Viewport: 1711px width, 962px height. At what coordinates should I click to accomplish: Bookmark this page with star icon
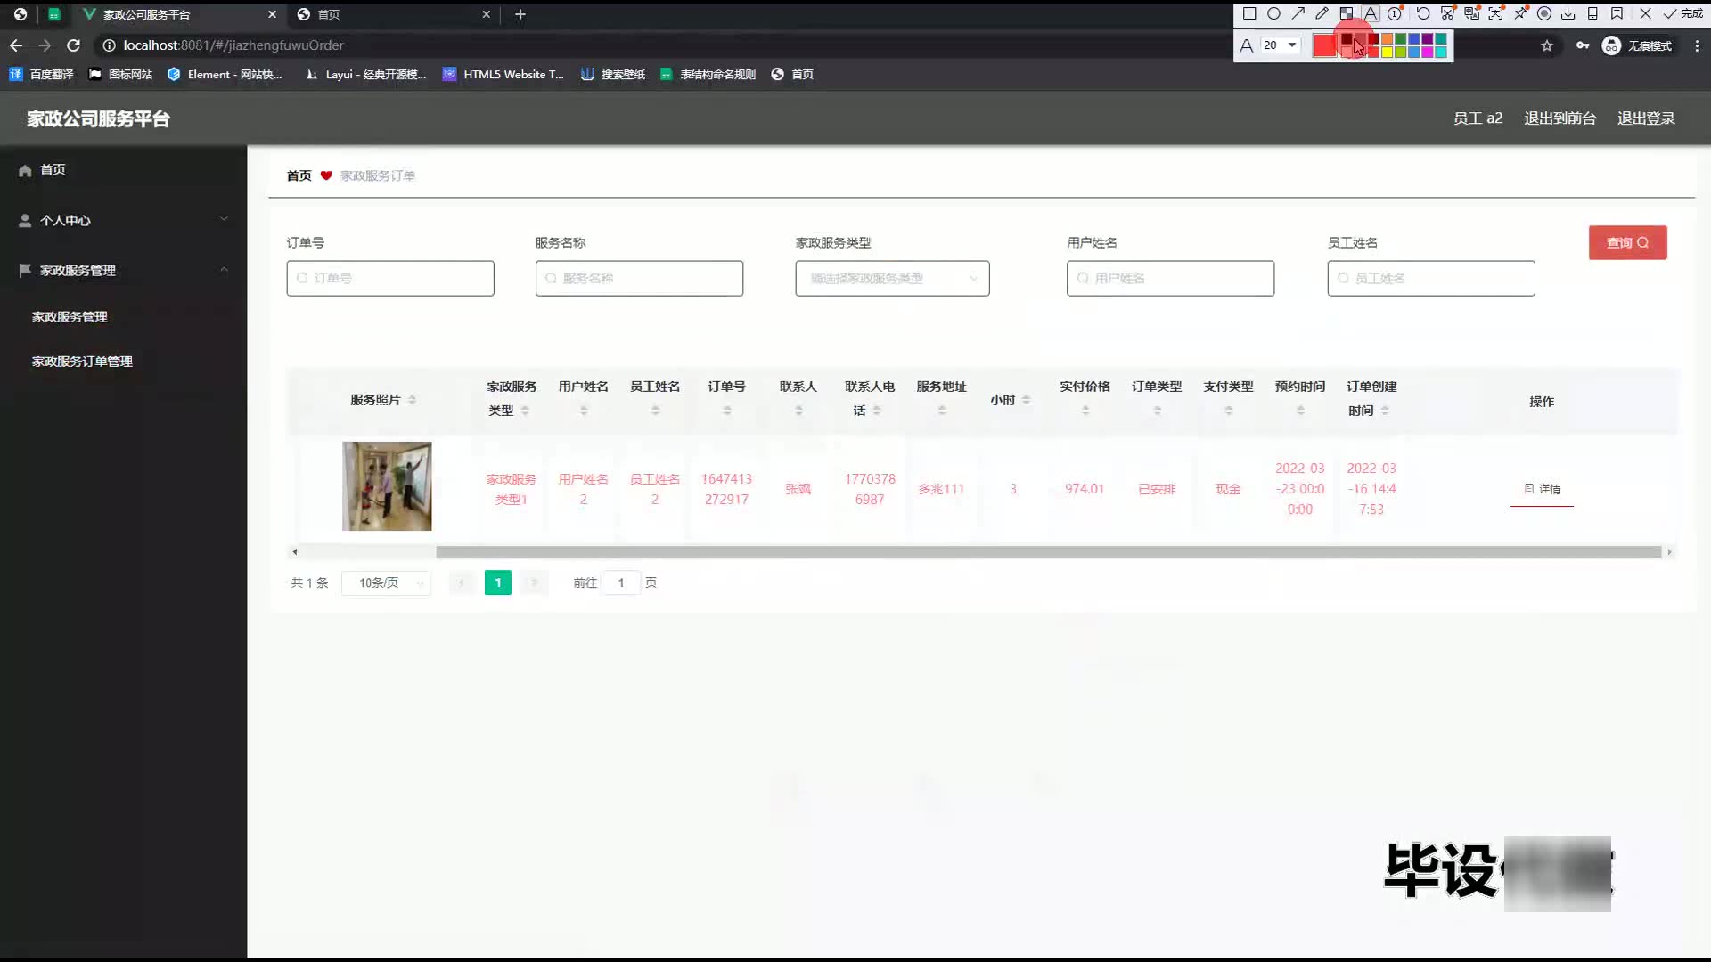(1547, 45)
